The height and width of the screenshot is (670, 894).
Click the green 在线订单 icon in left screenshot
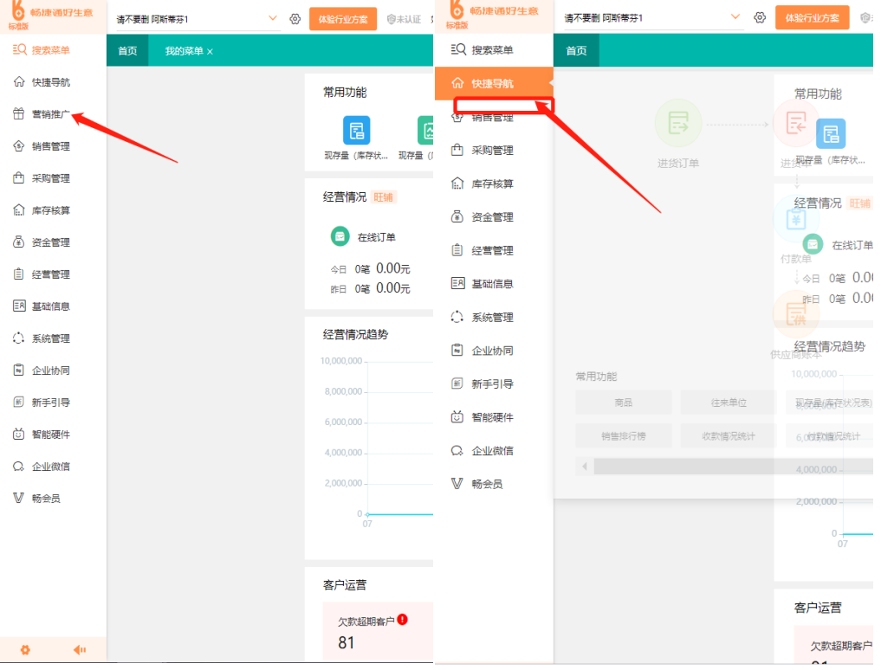pyautogui.click(x=340, y=236)
